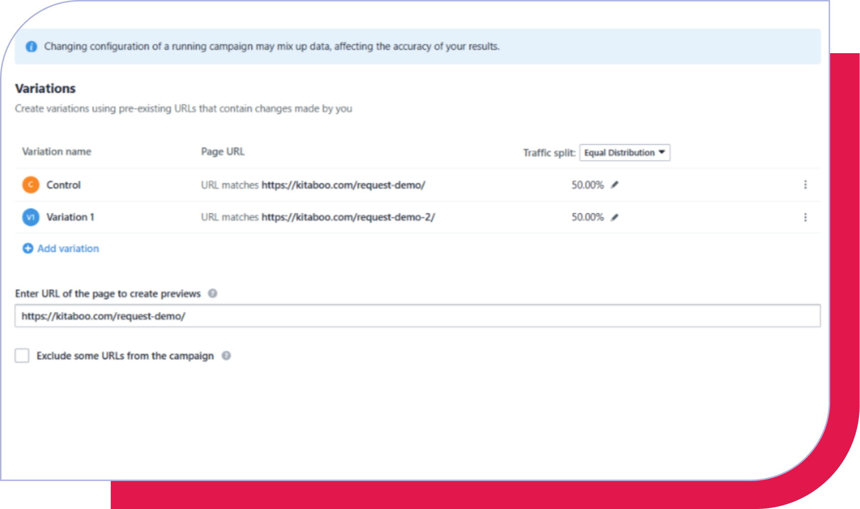Click the Exclude some URLs from the campaign label
Screen dimensions: 860x509
[125, 356]
